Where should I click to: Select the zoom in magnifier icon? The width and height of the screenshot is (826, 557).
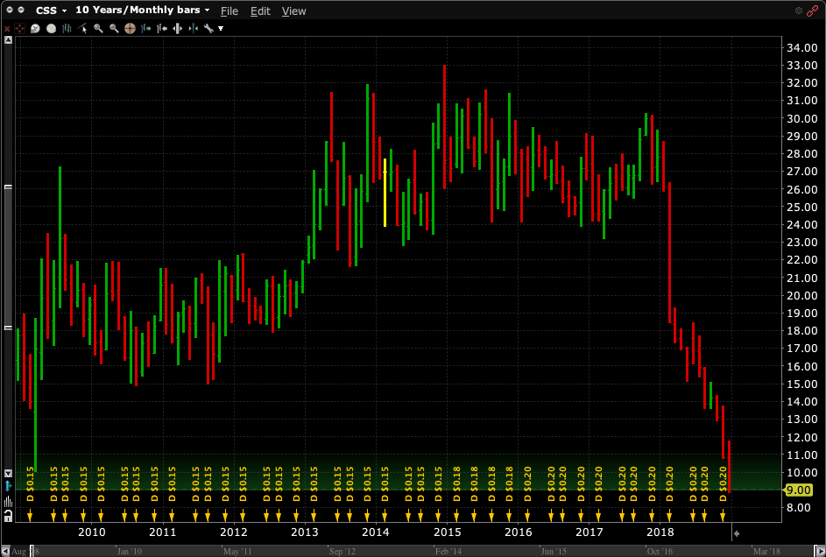point(99,28)
